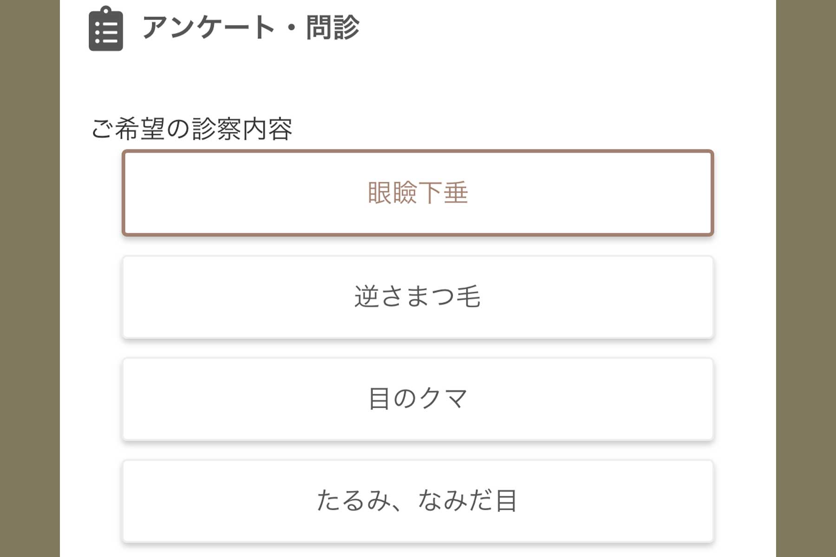The height and width of the screenshot is (557, 836).
Task: Click the clipboard questionnaire icon
Action: [106, 30]
